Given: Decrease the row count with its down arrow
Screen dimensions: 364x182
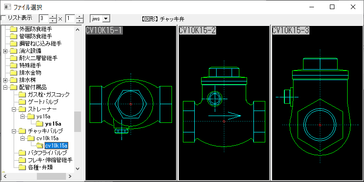Looking at the screenshot, I should pyautogui.click(x=80, y=20).
